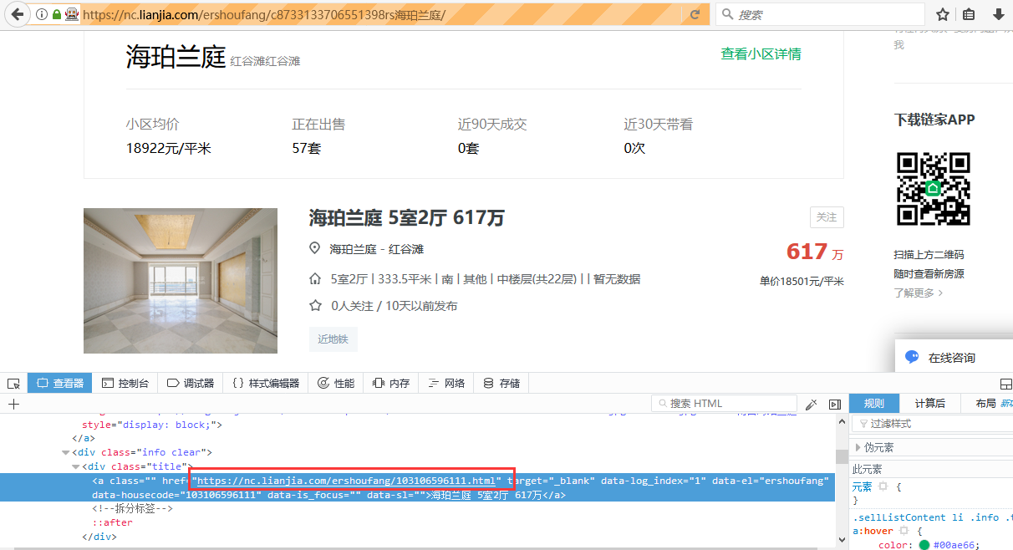
Task: Go back using the browser back arrow
Action: [x=17, y=14]
